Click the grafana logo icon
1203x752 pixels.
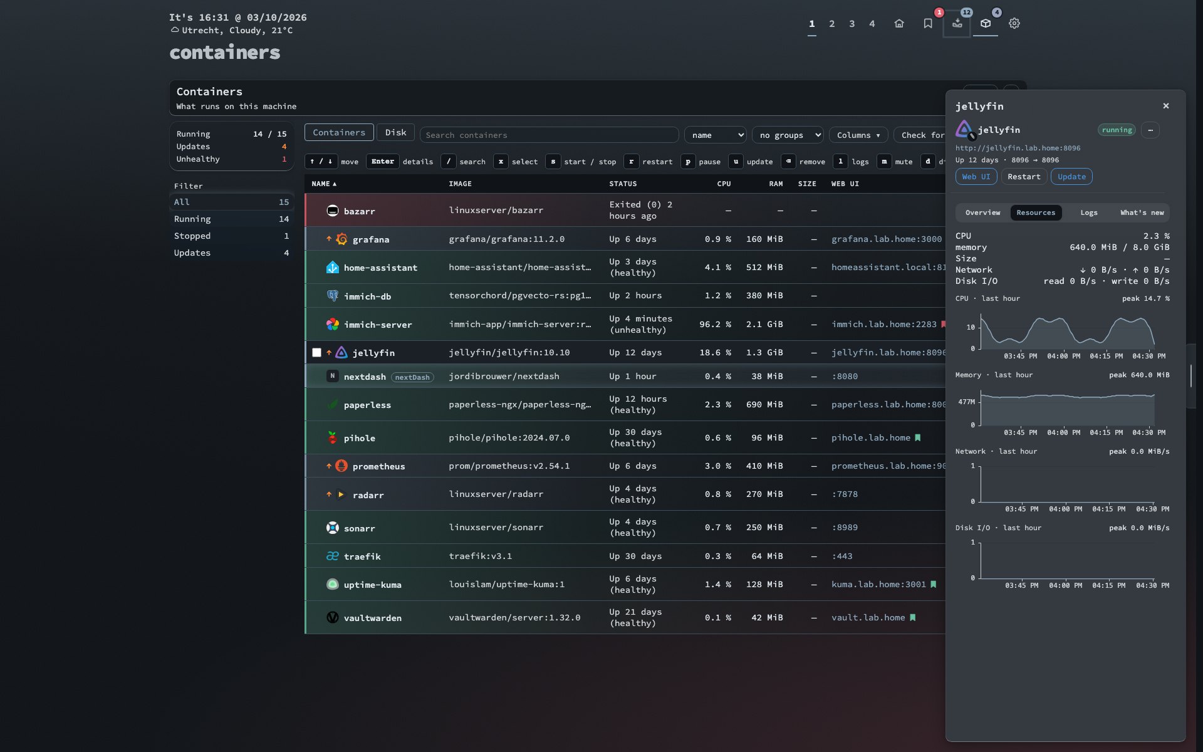point(341,239)
